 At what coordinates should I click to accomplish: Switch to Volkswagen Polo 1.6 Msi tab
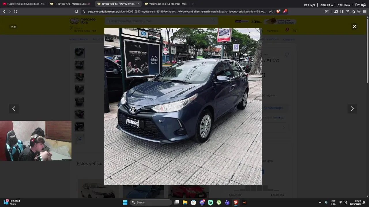(x=166, y=4)
